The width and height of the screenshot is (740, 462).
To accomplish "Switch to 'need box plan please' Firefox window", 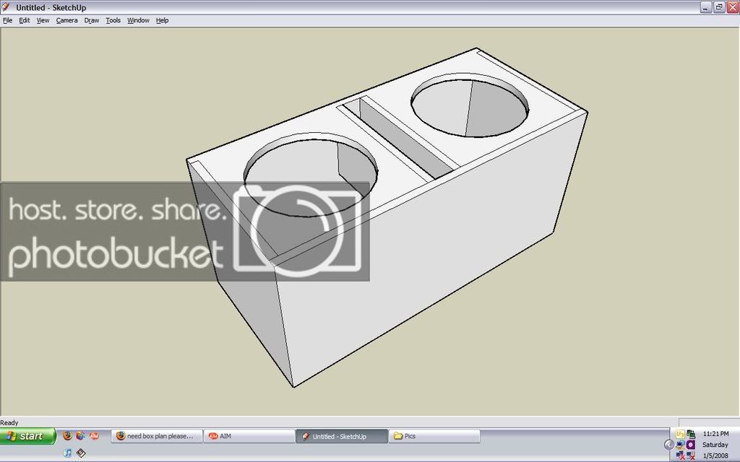I will [157, 436].
